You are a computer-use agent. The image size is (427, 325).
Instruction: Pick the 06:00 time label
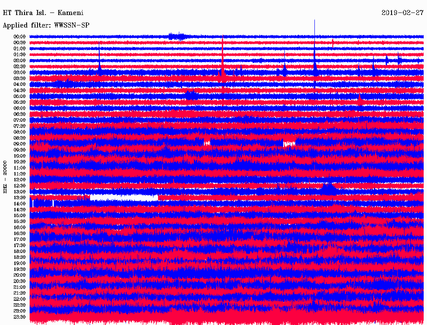[20, 108]
